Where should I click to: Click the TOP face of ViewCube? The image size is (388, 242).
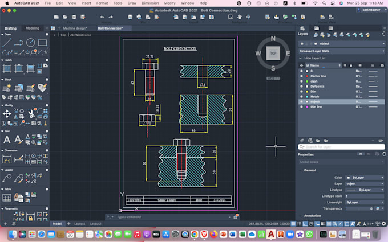point(273,53)
